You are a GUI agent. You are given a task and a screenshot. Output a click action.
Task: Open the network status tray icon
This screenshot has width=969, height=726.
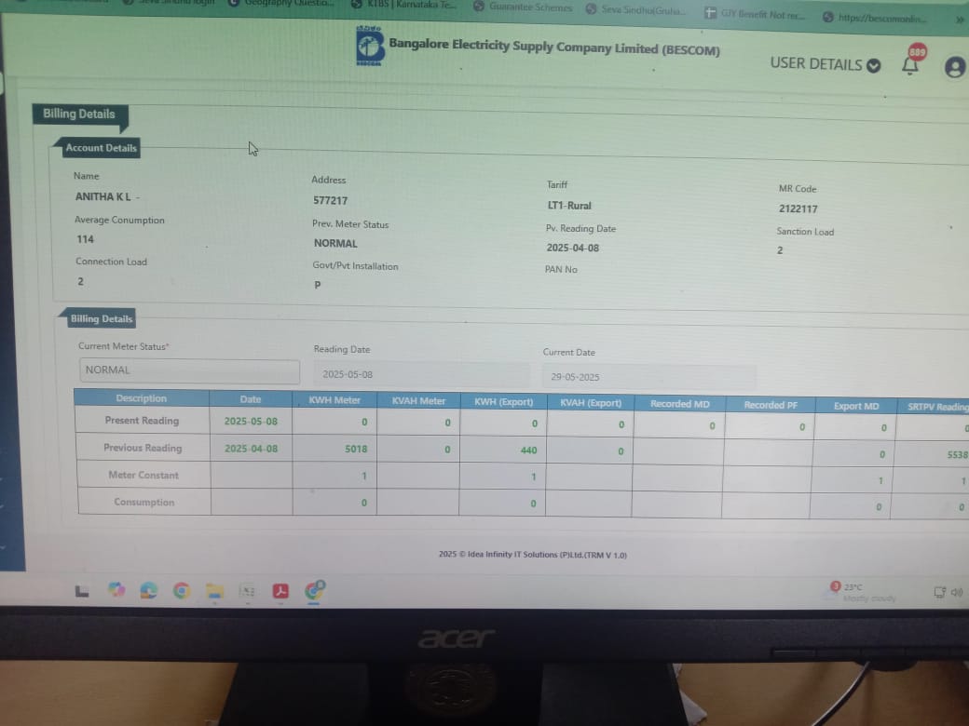[939, 593]
